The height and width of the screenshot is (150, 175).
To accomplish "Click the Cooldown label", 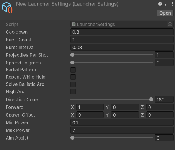I will pos(16,32).
